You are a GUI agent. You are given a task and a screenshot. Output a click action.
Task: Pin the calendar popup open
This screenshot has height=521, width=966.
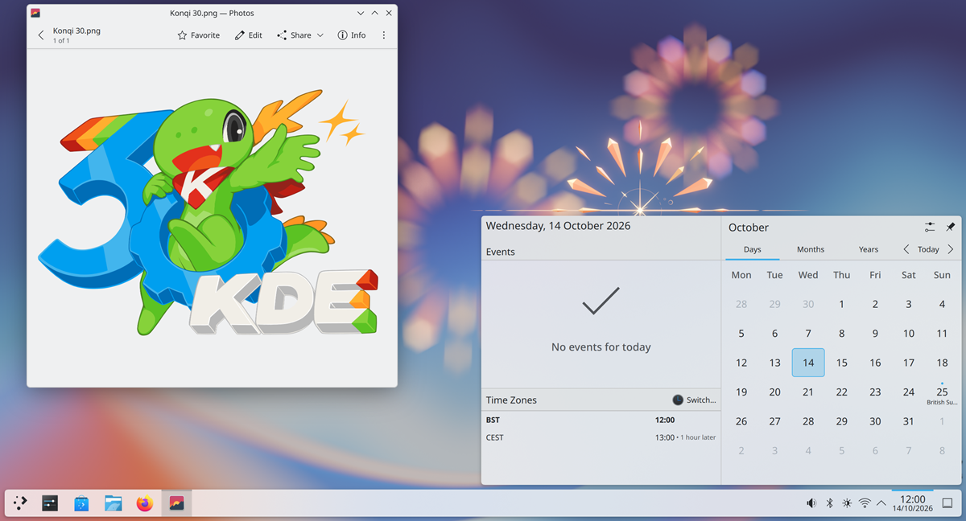point(950,228)
